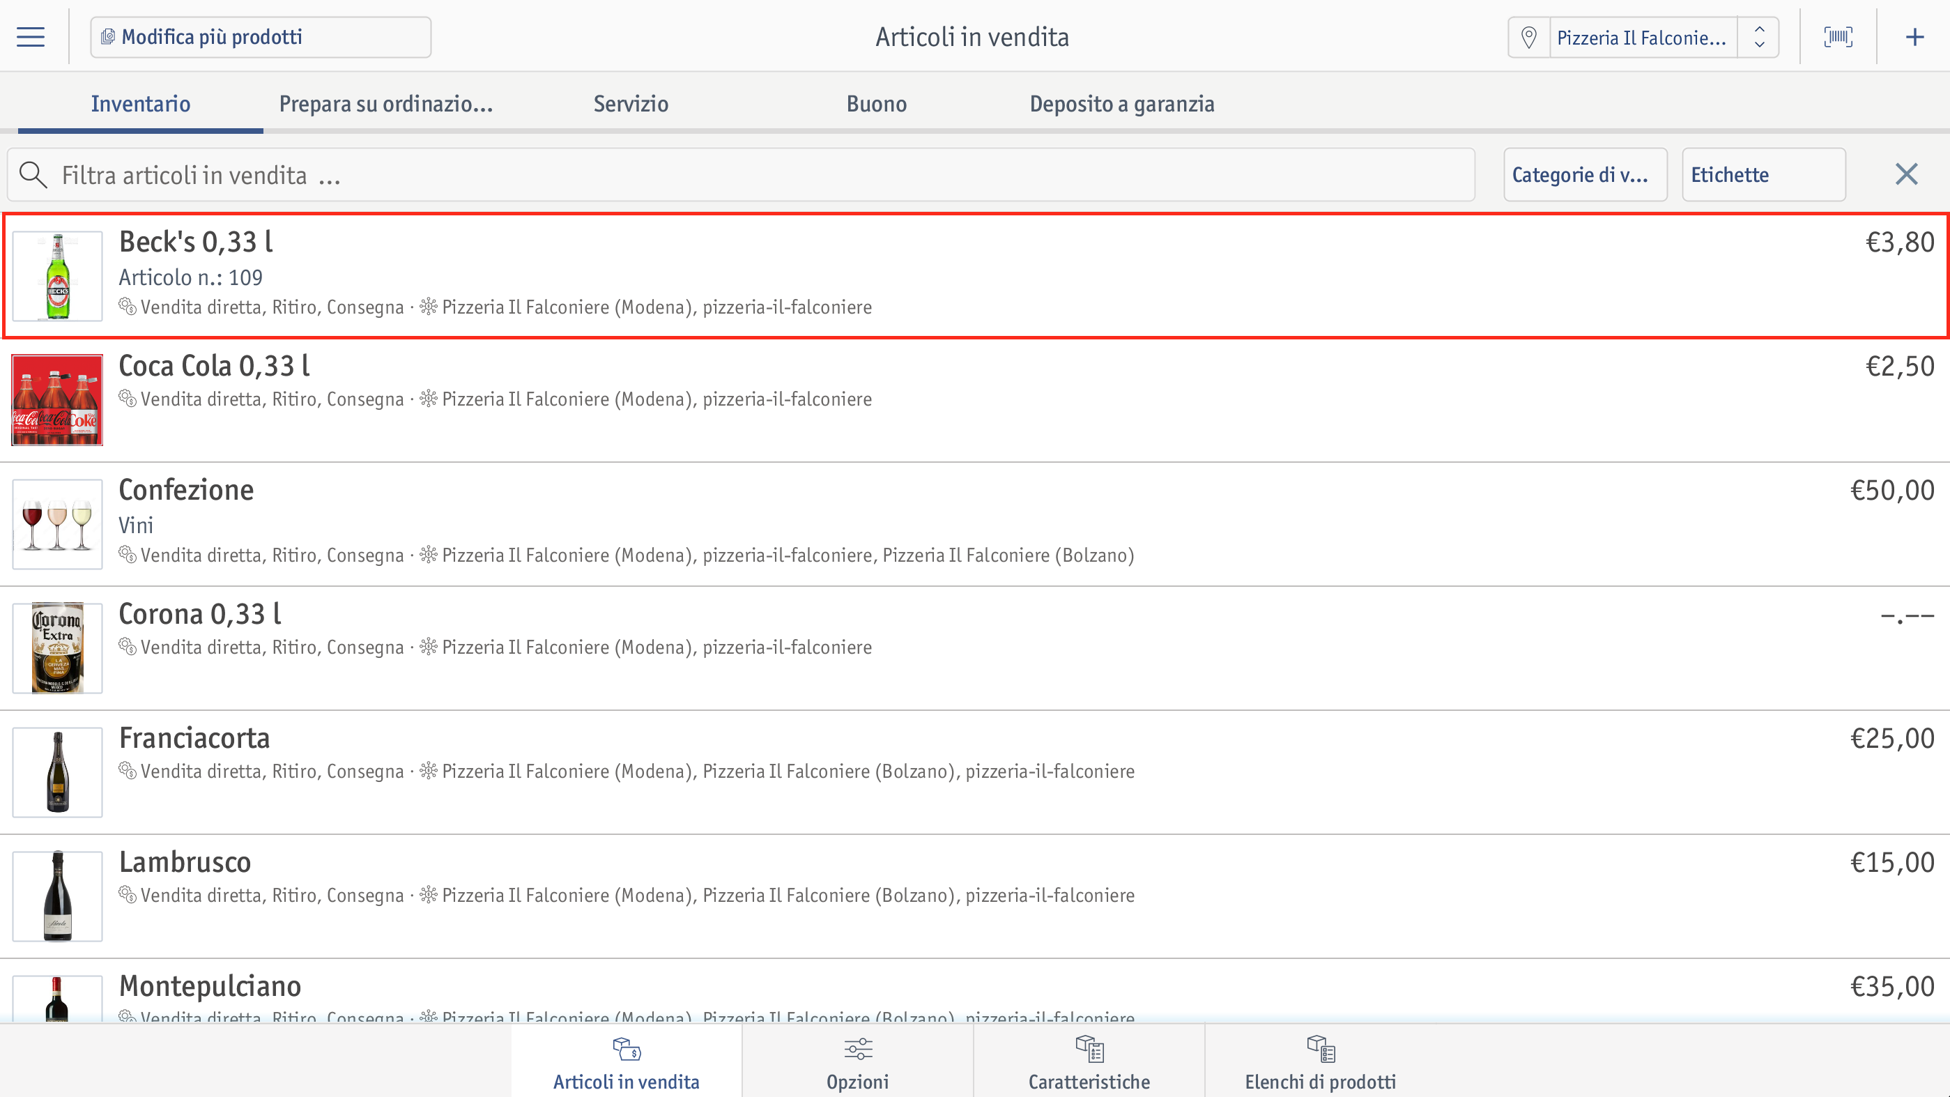Open the Coca Cola 0,33 l thumbnail

point(58,400)
